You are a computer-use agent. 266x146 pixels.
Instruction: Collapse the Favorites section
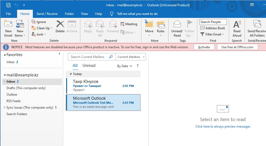click(5, 55)
